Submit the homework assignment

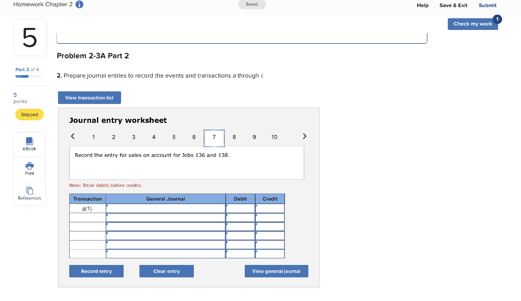click(487, 5)
